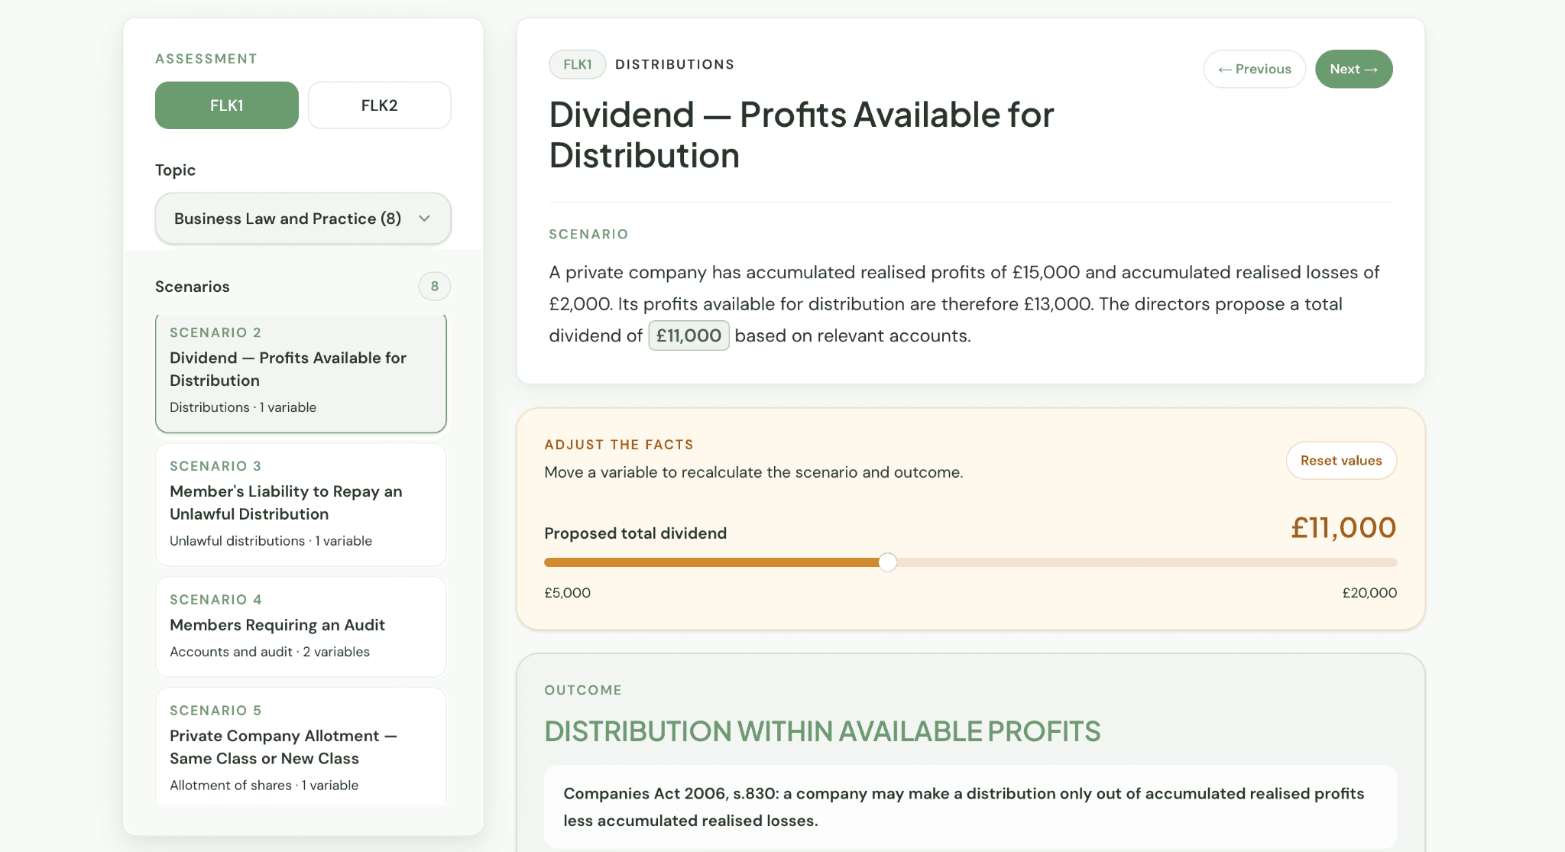Select Scenario 2 Dividend Profits Available card
Image resolution: width=1565 pixels, height=852 pixels.
pos(301,373)
